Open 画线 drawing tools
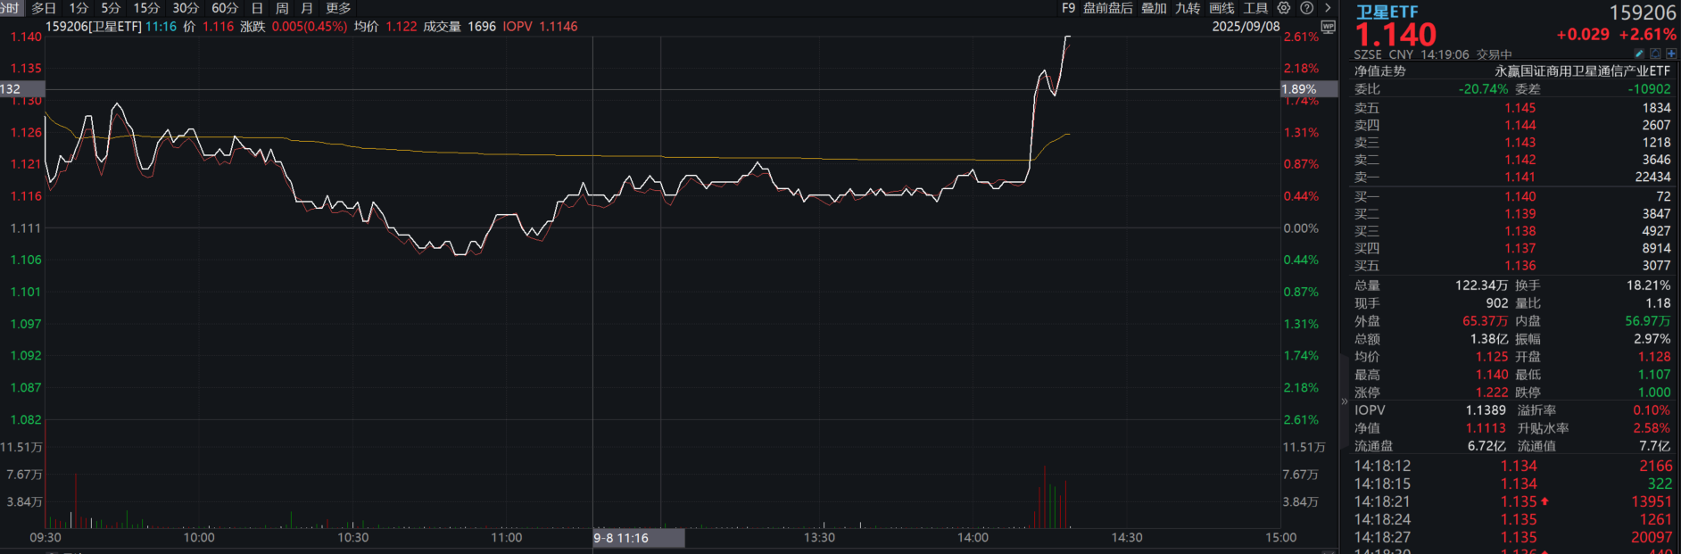This screenshot has width=1681, height=554. click(1221, 8)
